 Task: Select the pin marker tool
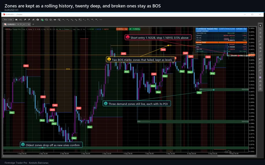pos(260,51)
